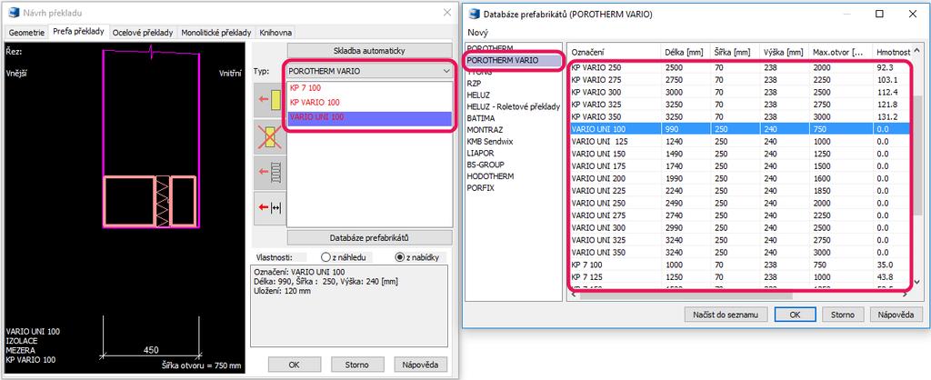Select the VARIO UNI 225 table row
This screenshot has width=931, height=380.
coord(740,191)
